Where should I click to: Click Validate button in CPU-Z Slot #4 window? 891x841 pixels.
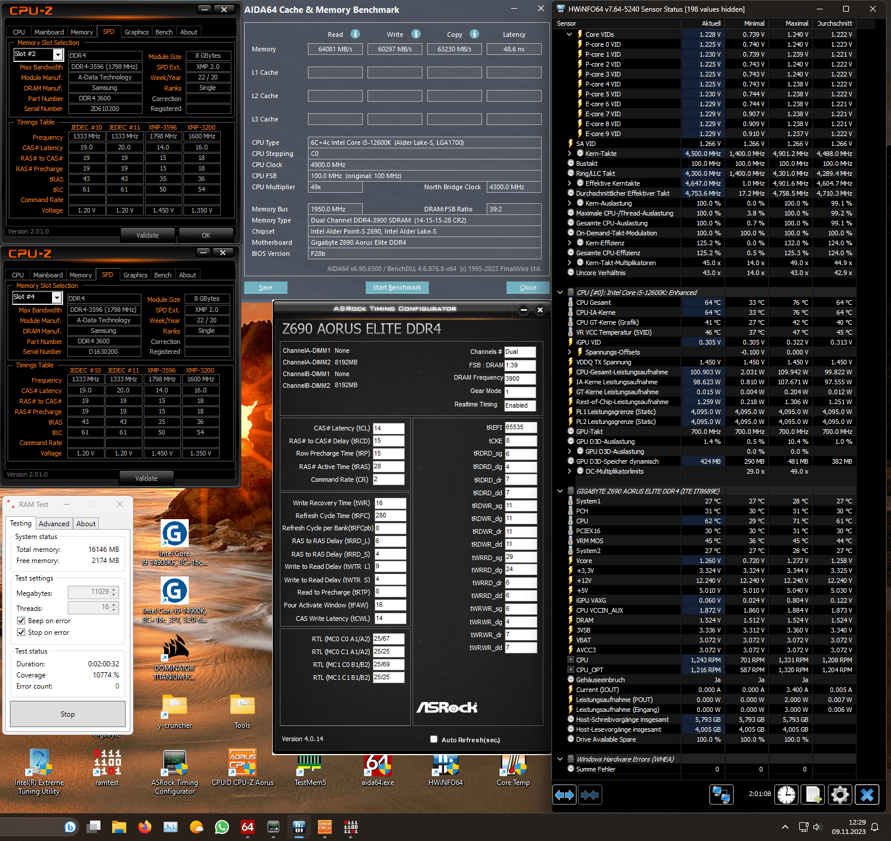147,478
